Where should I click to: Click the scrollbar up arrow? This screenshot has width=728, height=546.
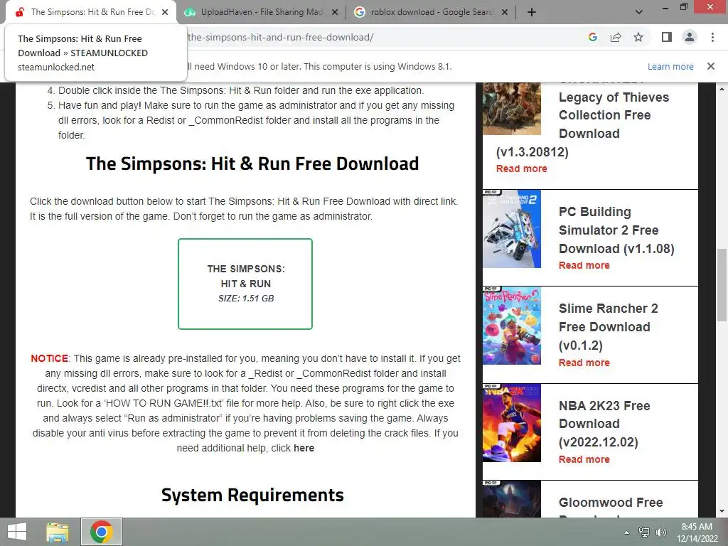pyautogui.click(x=722, y=88)
